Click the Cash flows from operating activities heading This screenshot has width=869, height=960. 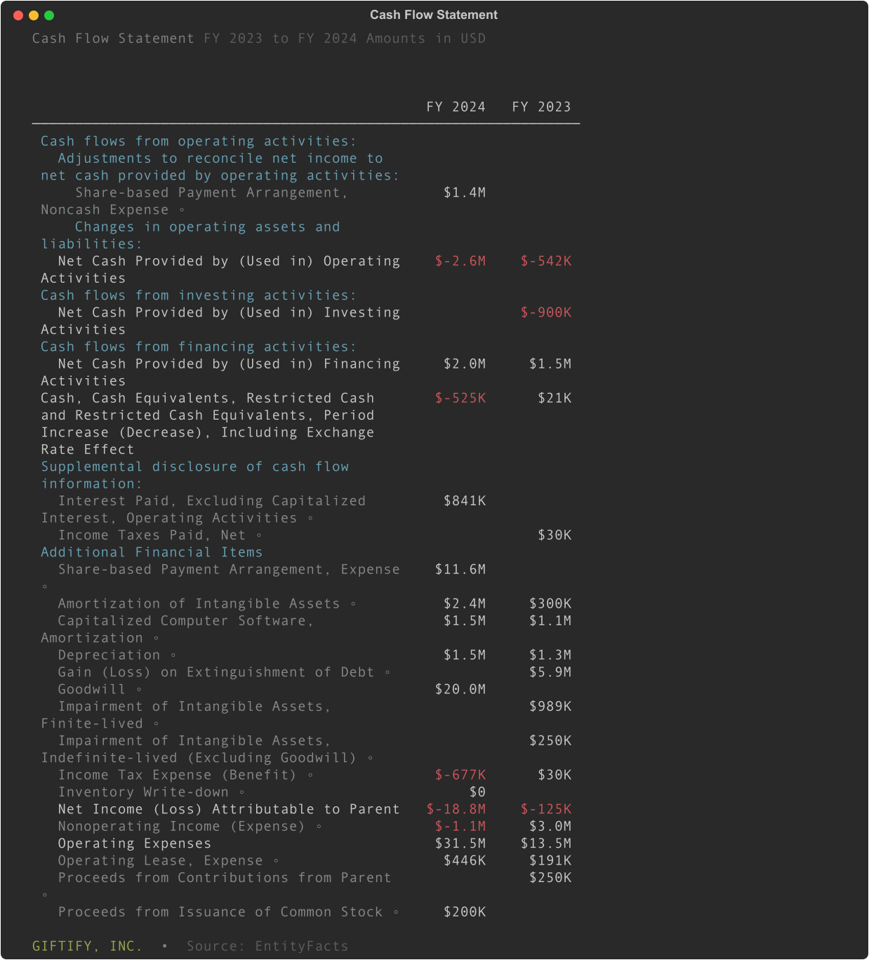tap(198, 141)
